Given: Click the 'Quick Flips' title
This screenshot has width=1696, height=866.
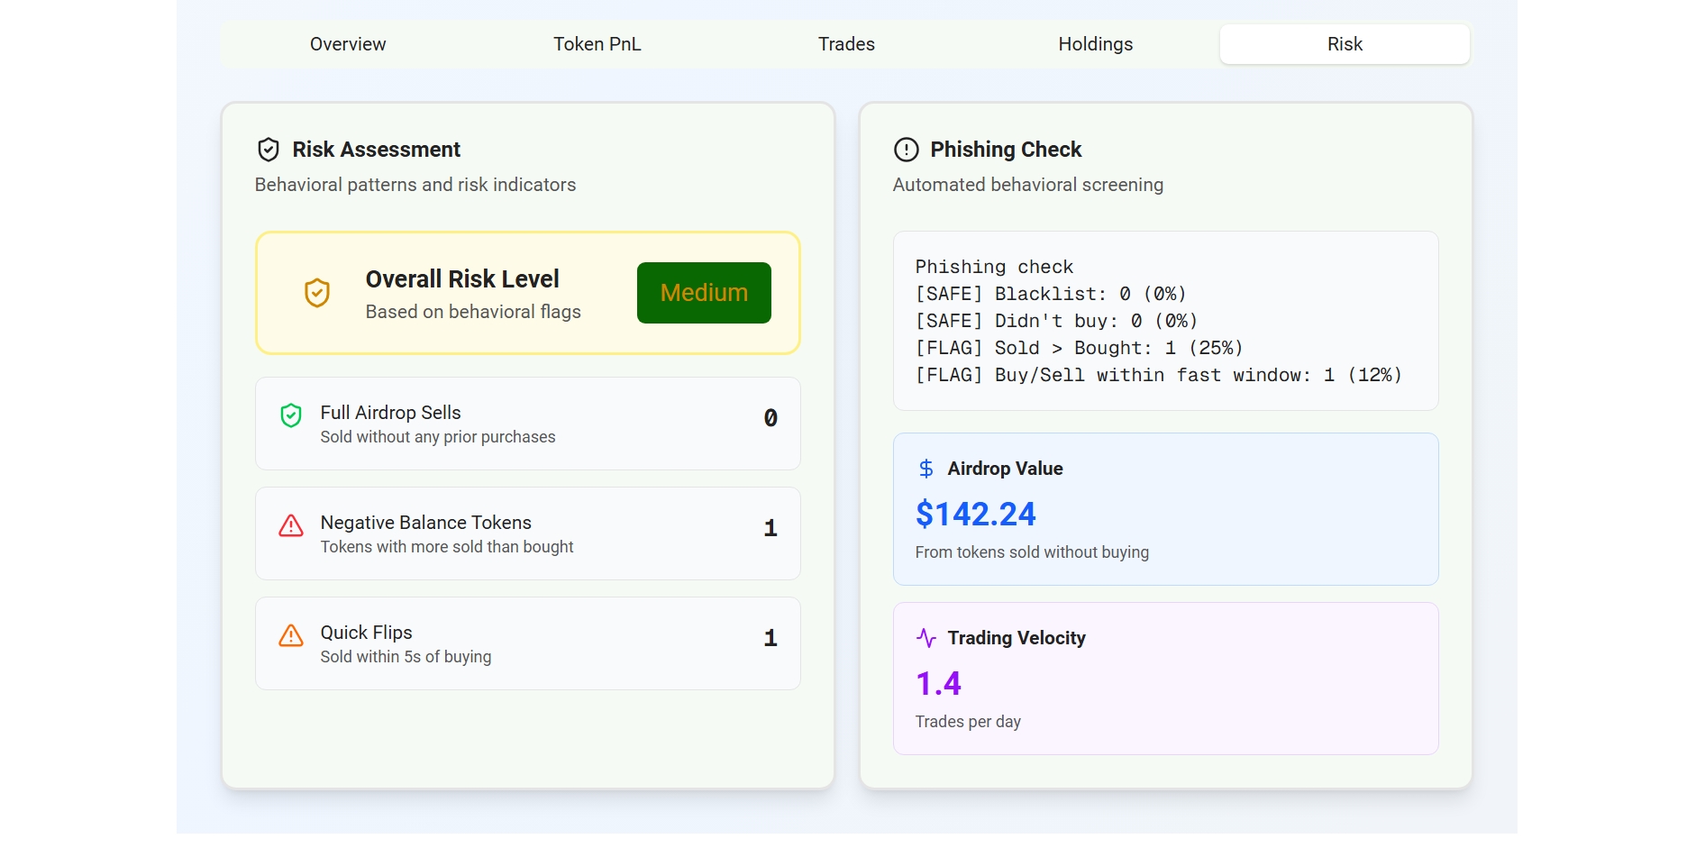Looking at the screenshot, I should click(367, 633).
